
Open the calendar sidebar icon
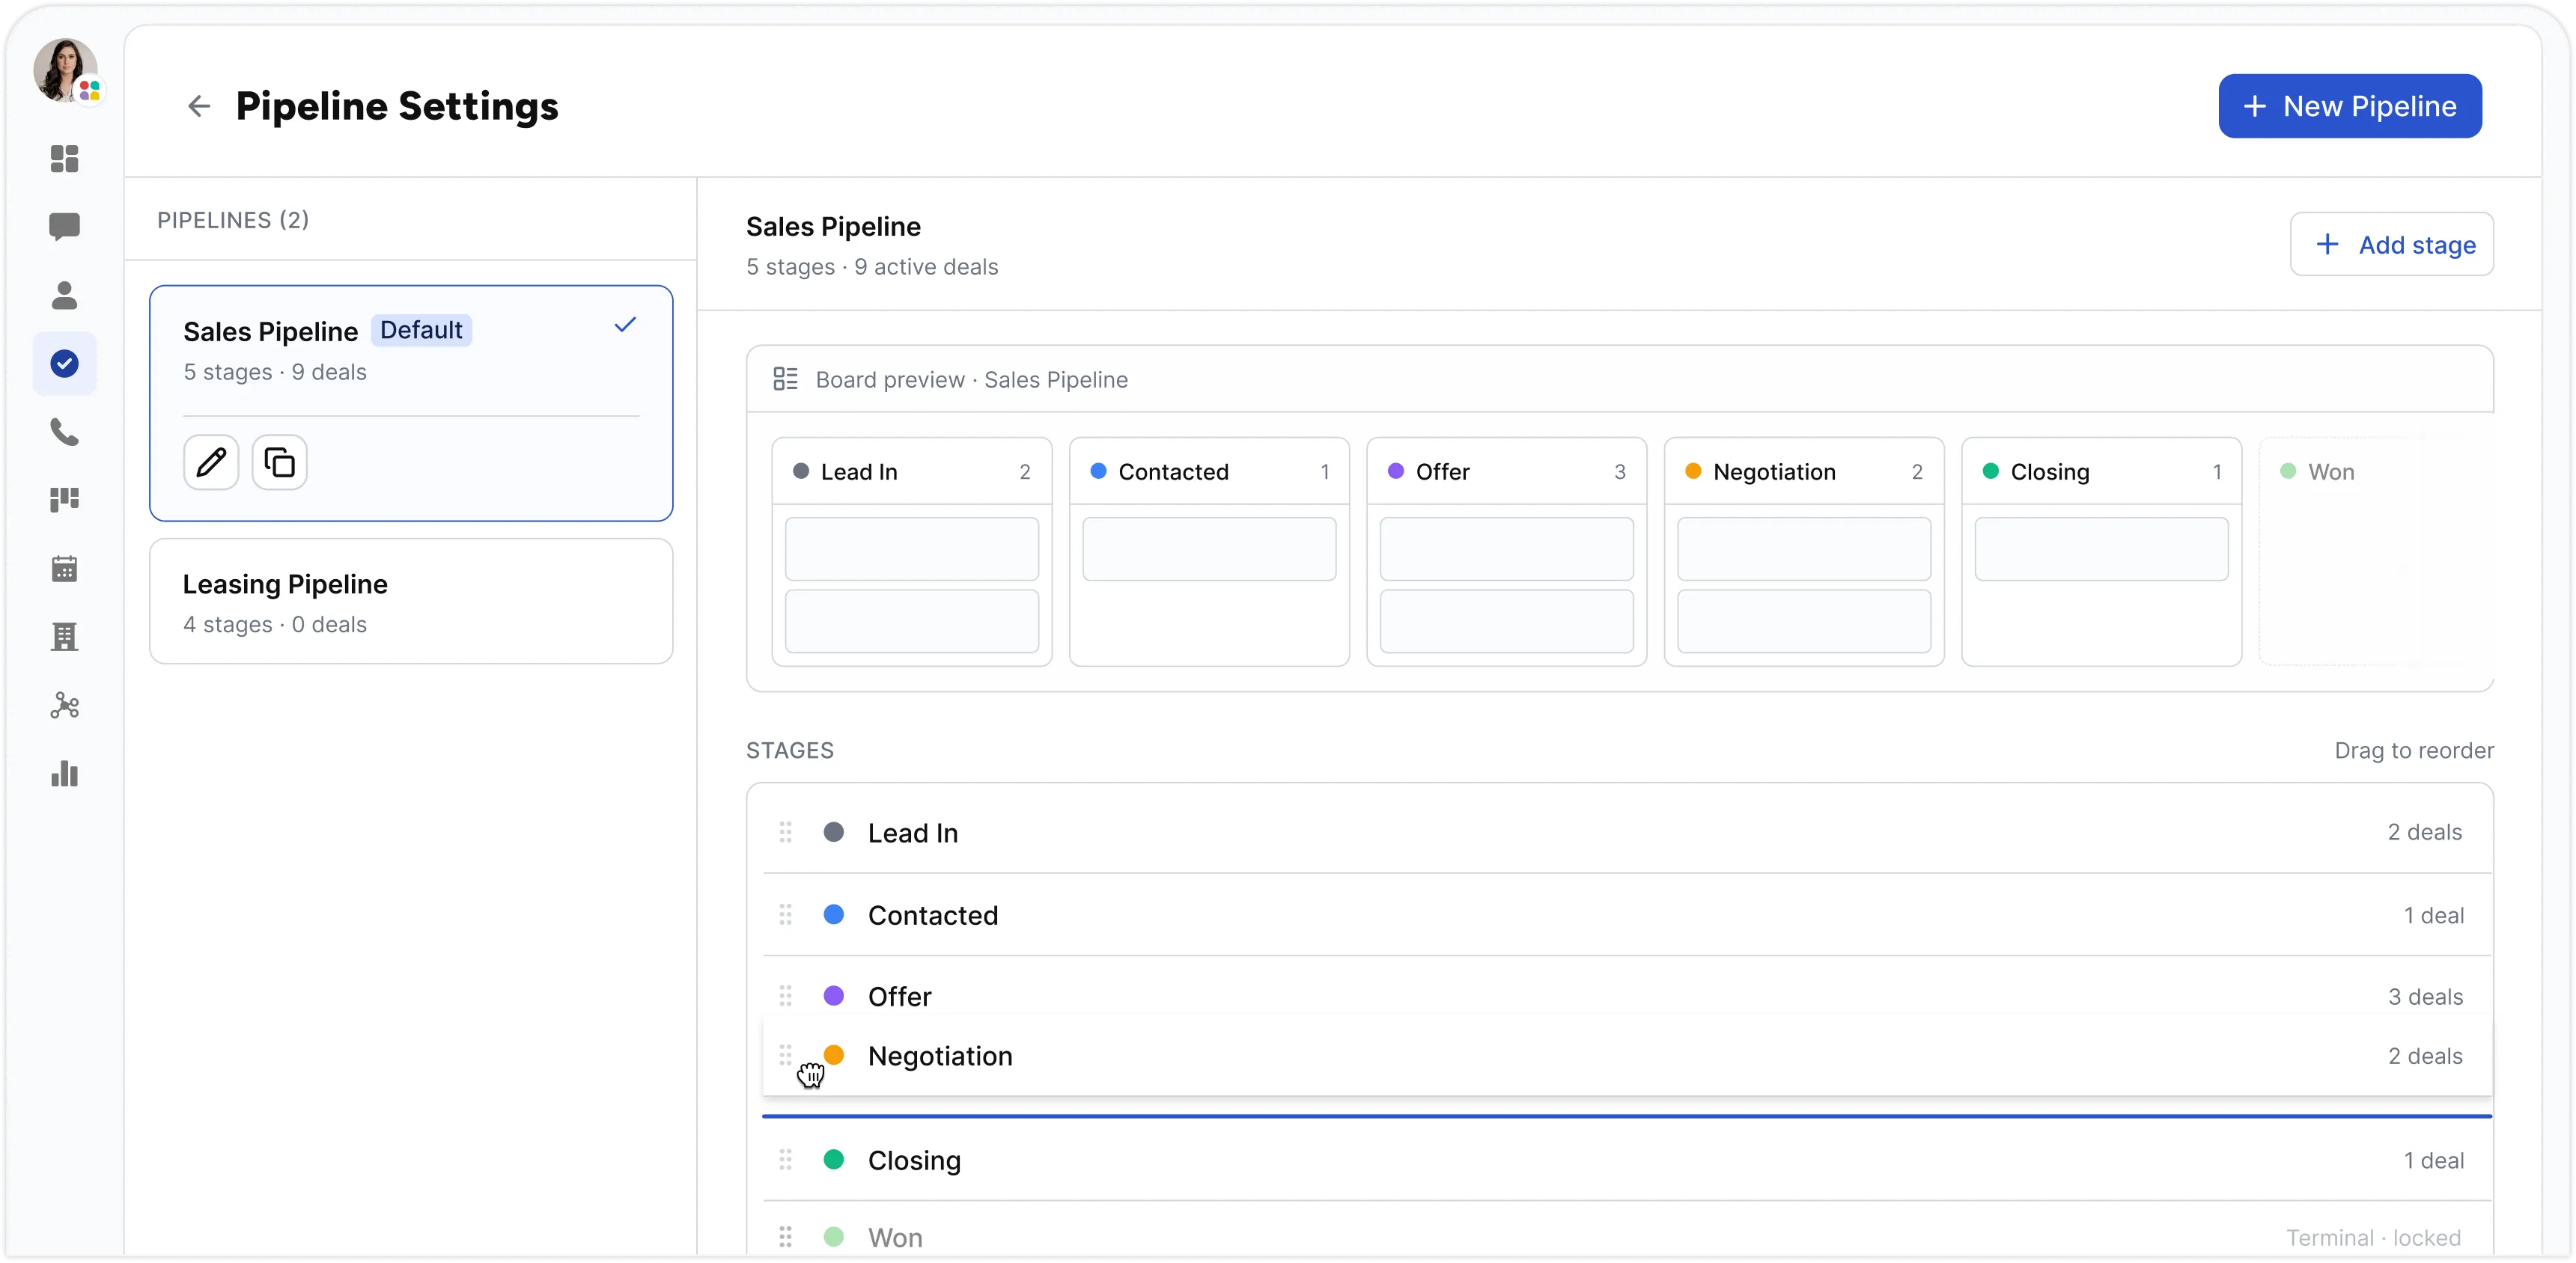click(64, 569)
